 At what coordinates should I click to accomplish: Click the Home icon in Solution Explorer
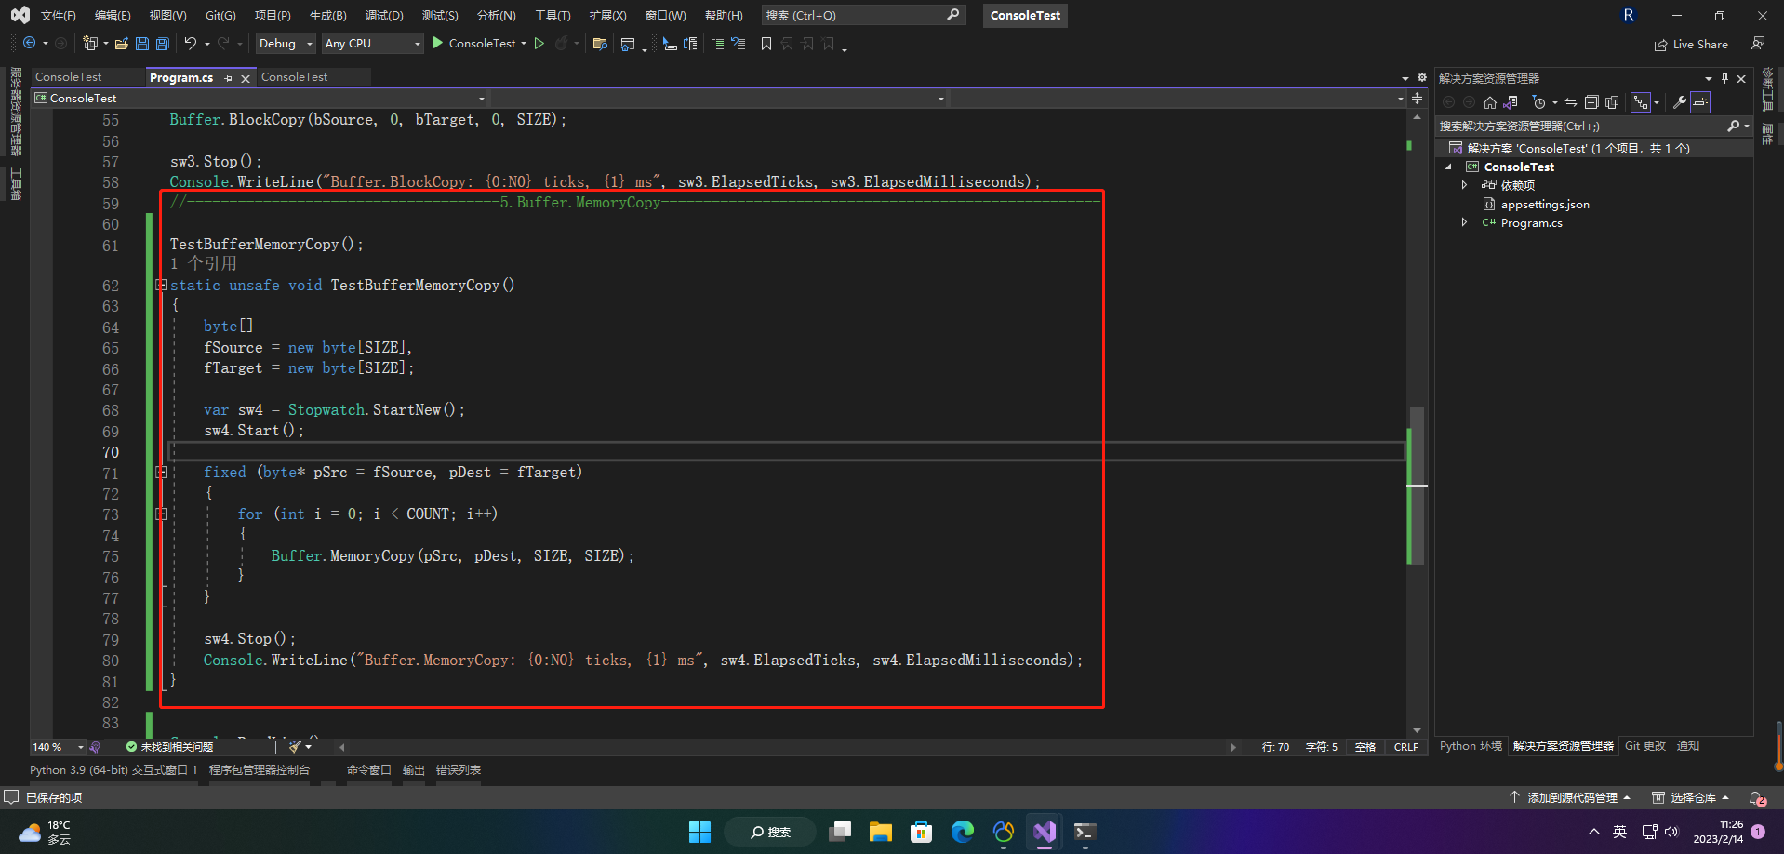coord(1490,102)
